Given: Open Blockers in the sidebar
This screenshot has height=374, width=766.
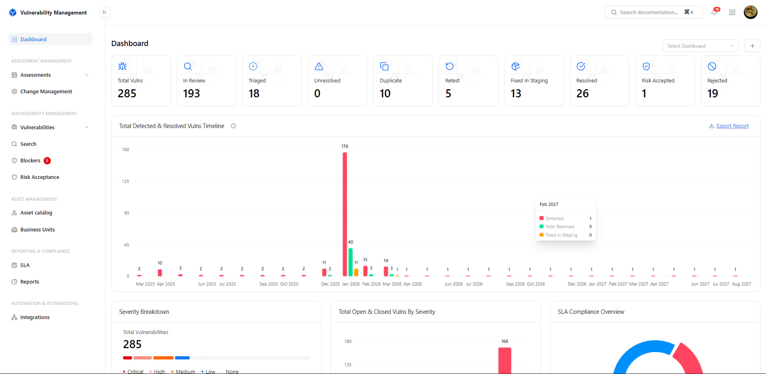Looking at the screenshot, I should (x=30, y=160).
